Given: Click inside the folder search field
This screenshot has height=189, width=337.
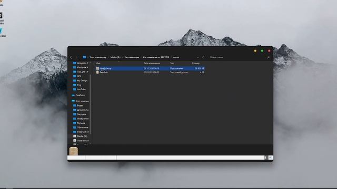Looking at the screenshot, I should click(x=237, y=57).
